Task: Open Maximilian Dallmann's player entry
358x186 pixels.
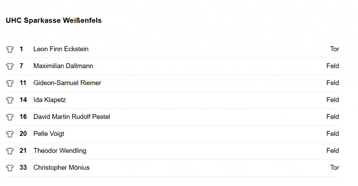Action: tap(63, 66)
